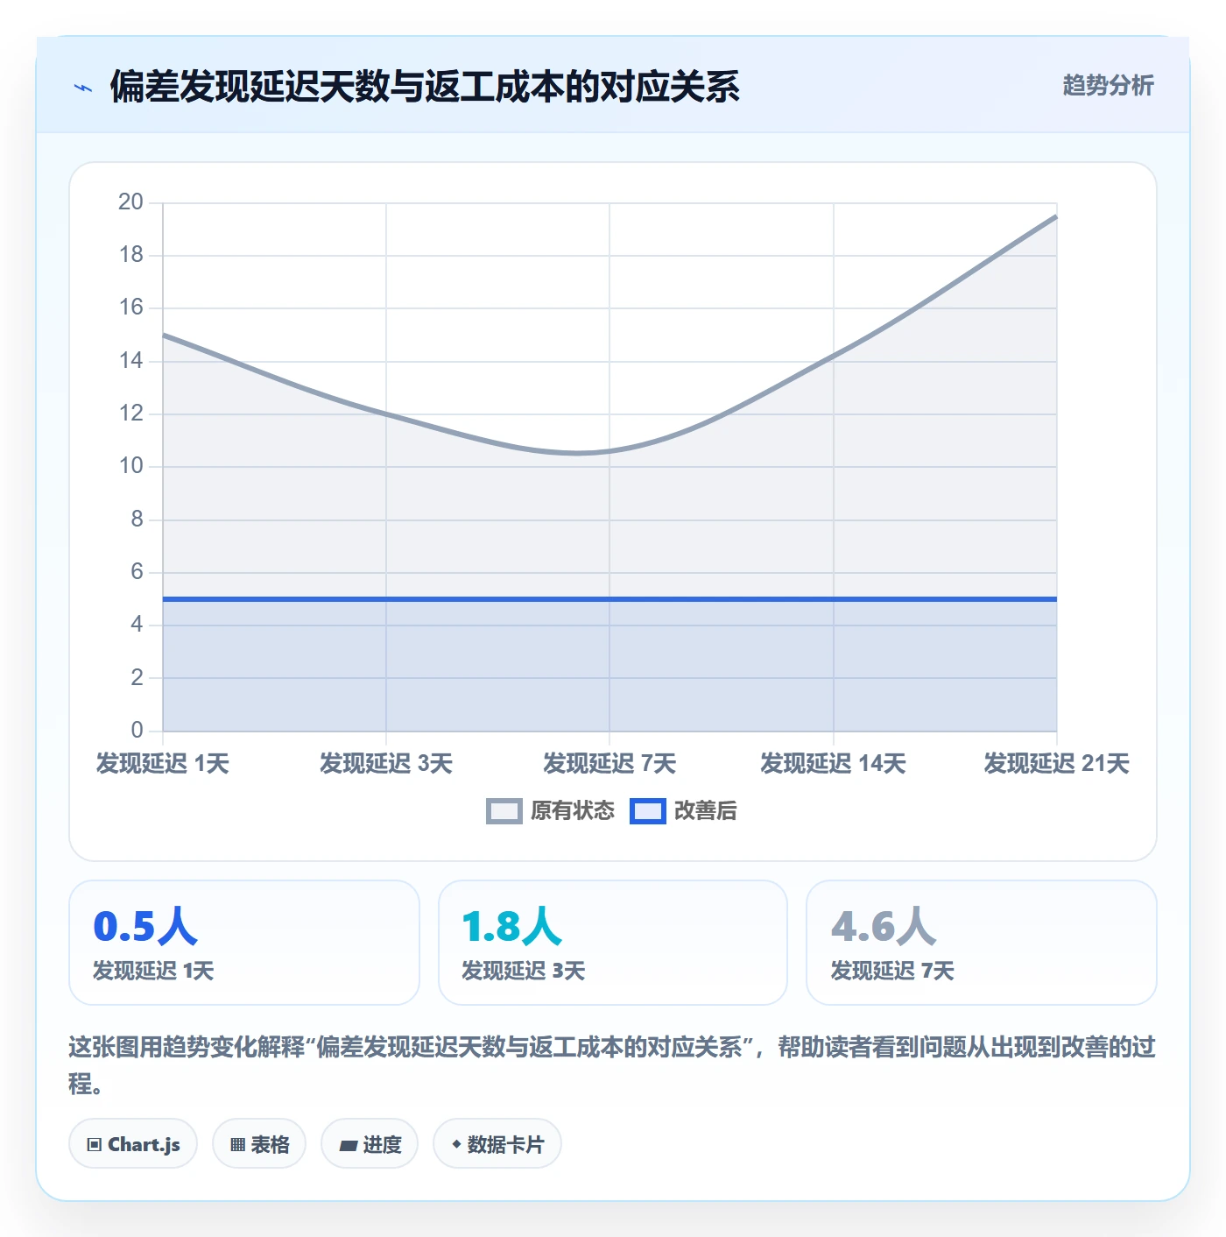
Task: Click the 发现延迟 3天 axis label
Action: pyautogui.click(x=386, y=764)
